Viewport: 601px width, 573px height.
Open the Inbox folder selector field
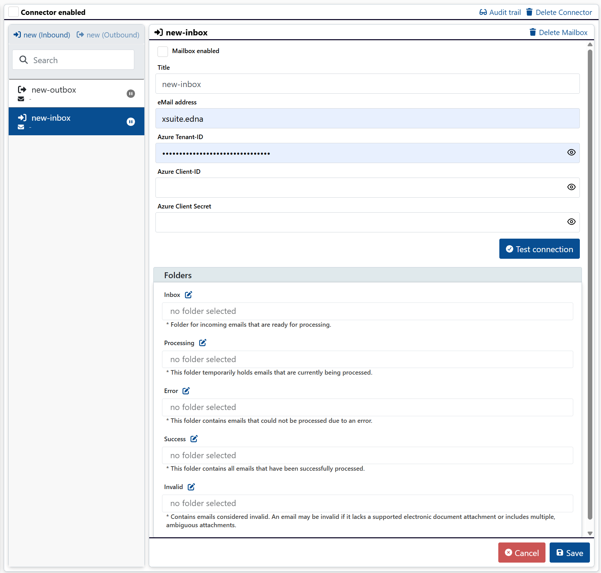[x=367, y=311]
